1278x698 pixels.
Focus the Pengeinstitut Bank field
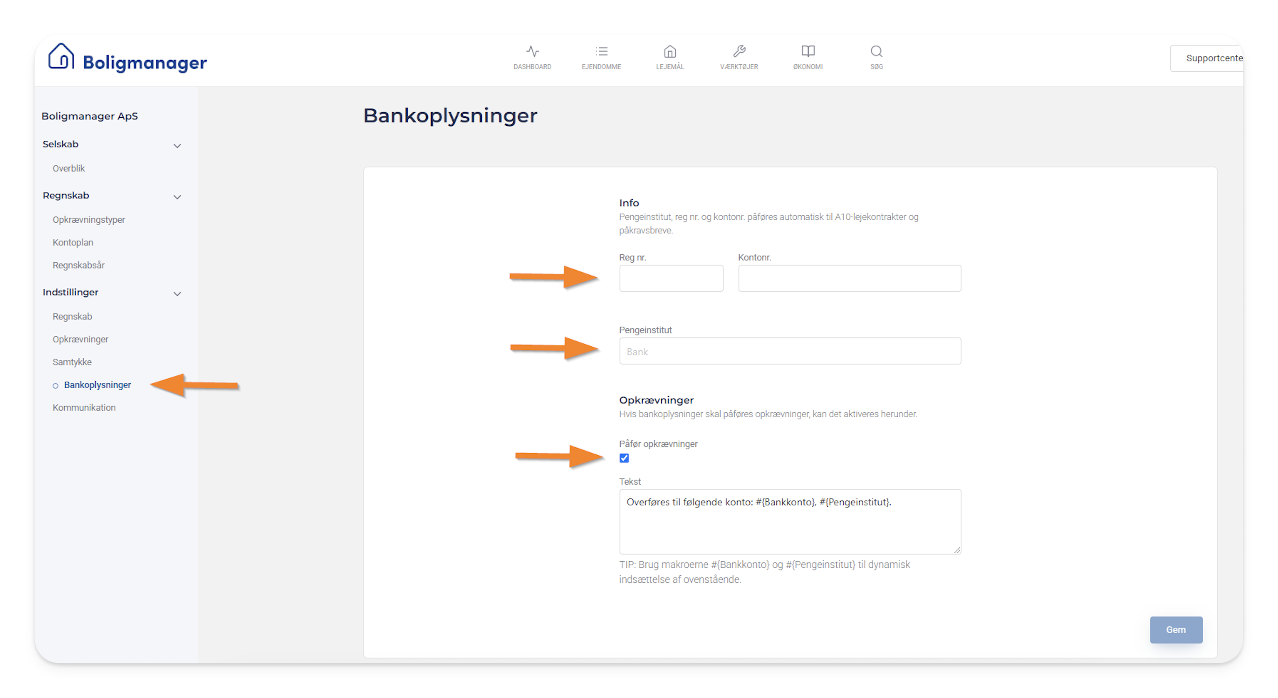790,351
